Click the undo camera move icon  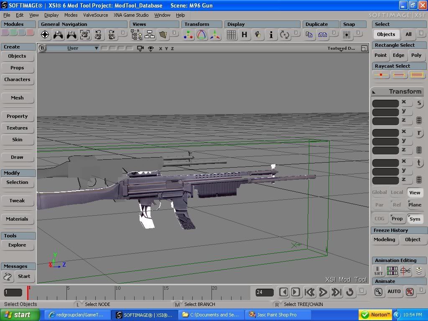[x=98, y=35]
